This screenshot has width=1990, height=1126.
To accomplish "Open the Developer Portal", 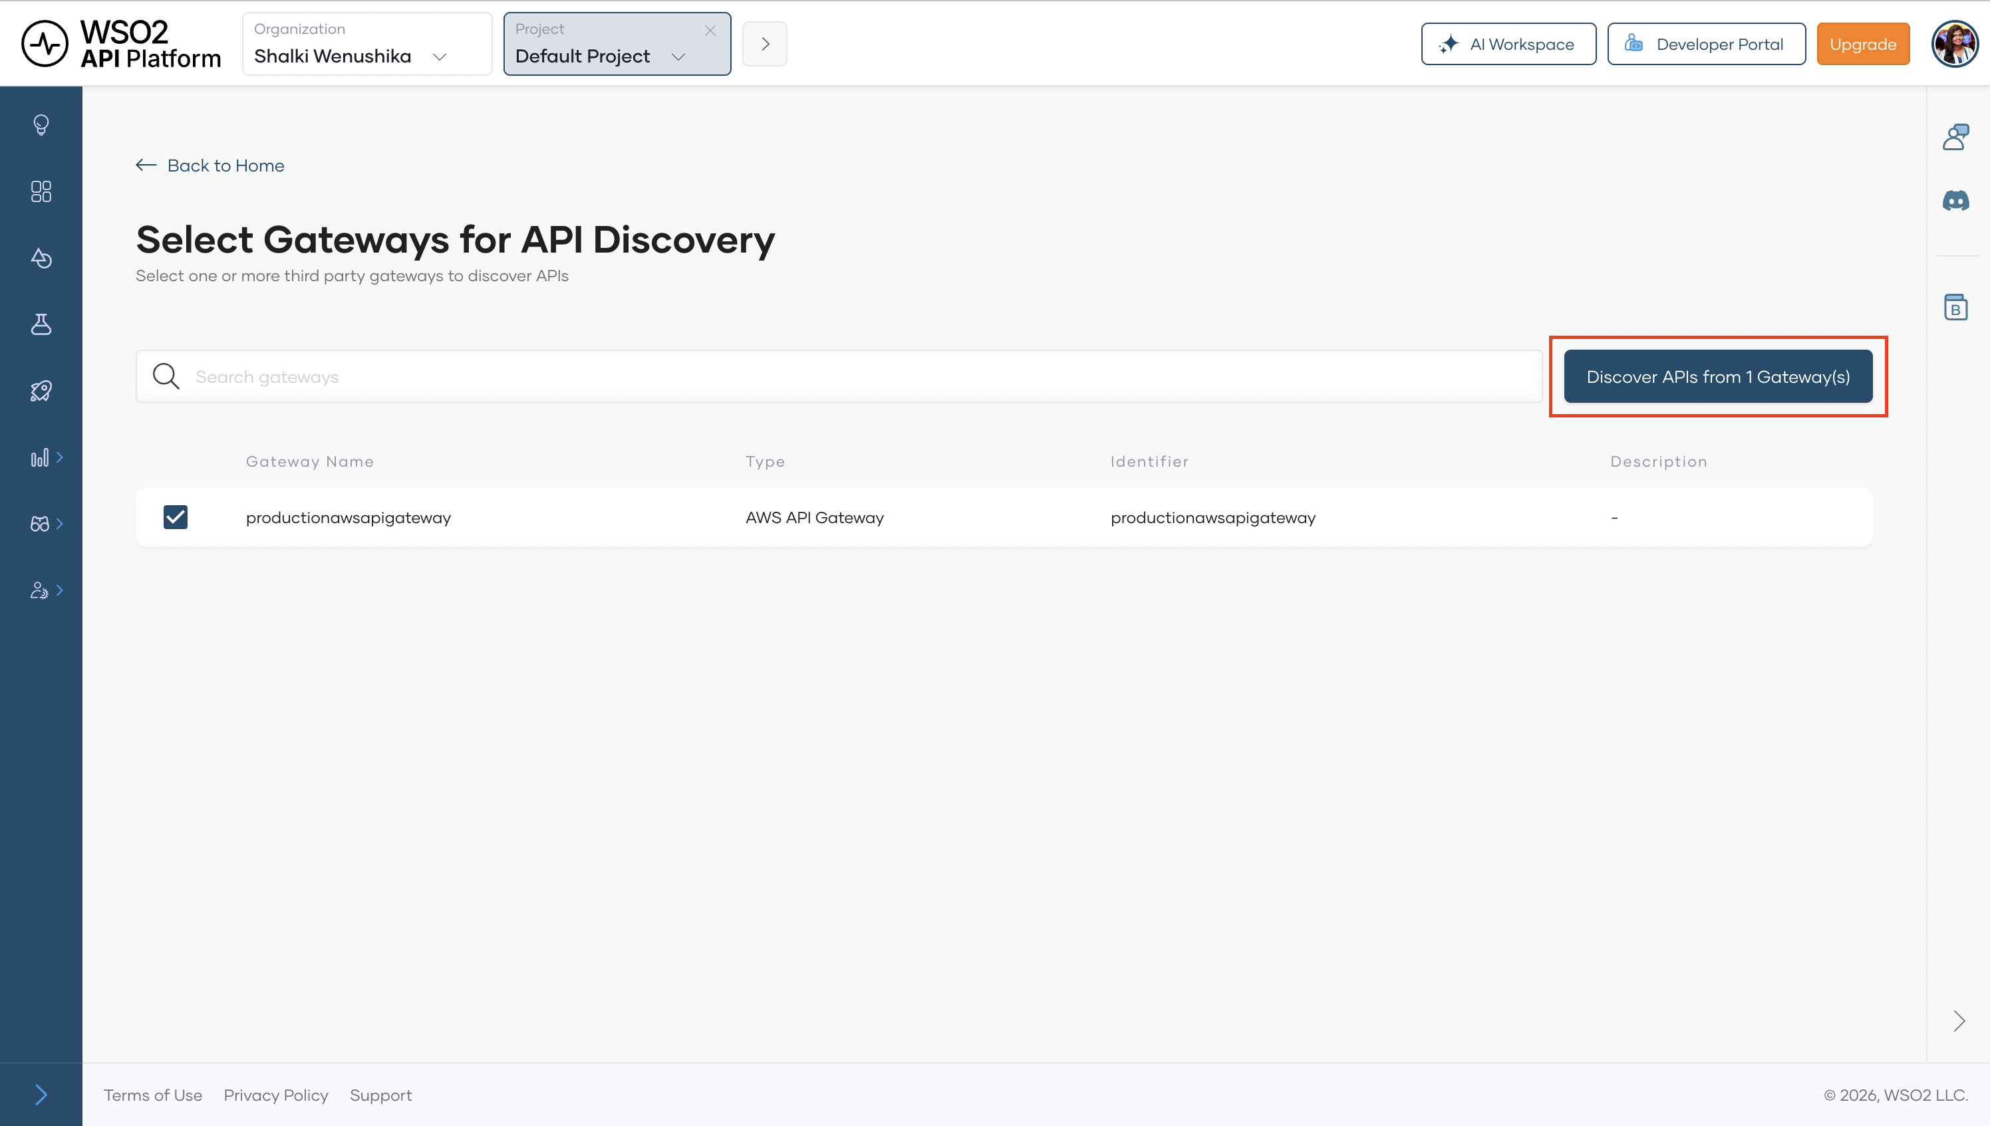I will (1706, 44).
